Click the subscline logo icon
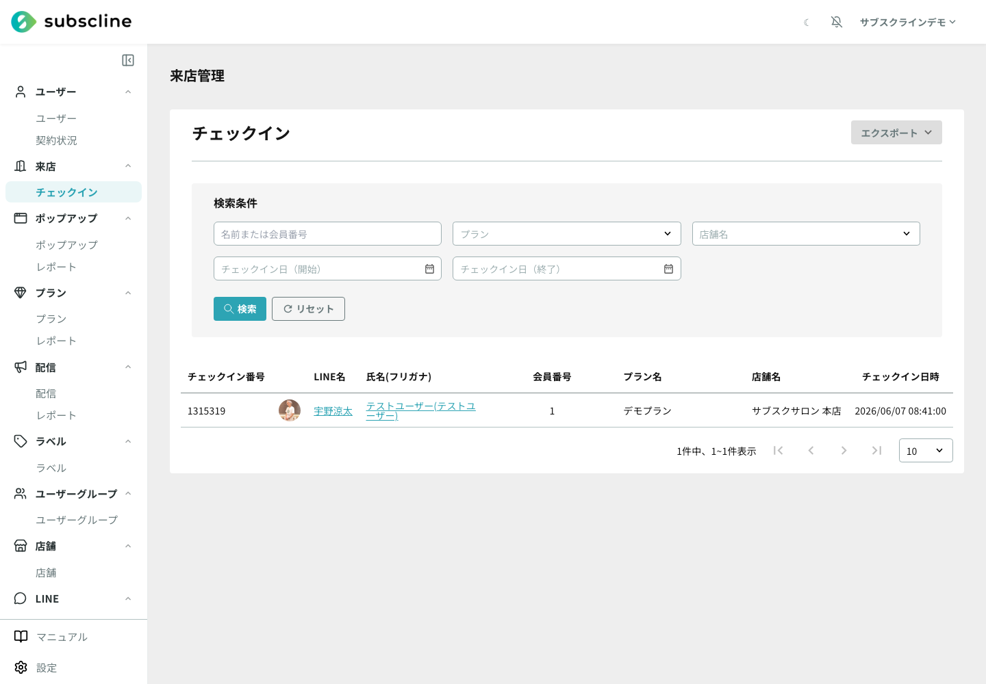This screenshot has height=684, width=986. click(x=24, y=22)
